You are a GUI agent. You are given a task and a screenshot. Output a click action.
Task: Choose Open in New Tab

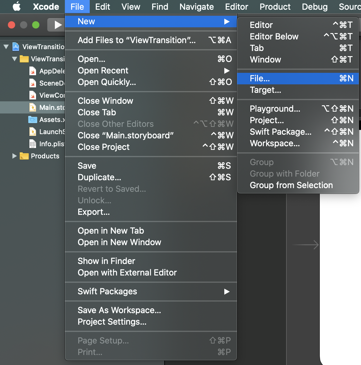tap(151, 231)
